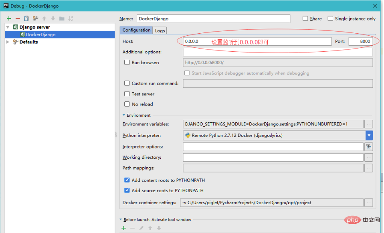
Task: Move Before launch task down
Action: click(159, 228)
